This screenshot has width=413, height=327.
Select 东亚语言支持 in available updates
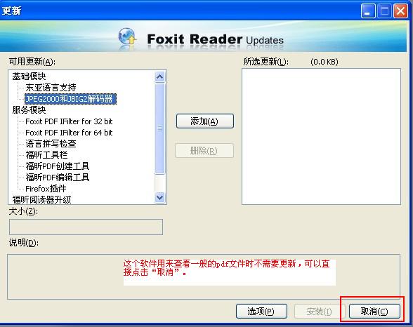[x=51, y=87]
